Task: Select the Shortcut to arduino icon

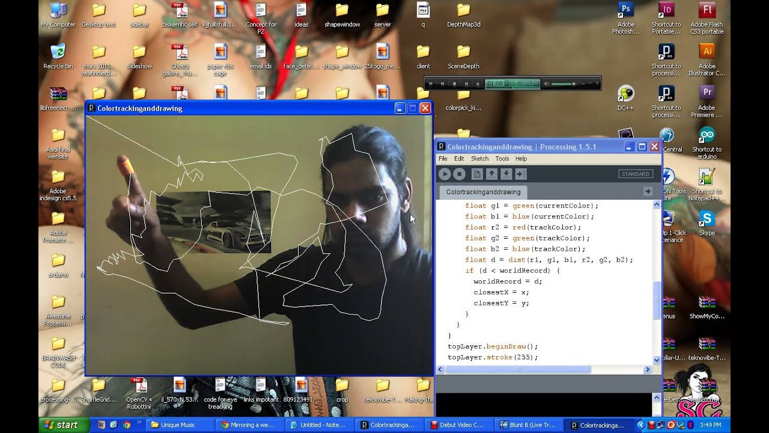Action: pyautogui.click(x=707, y=143)
